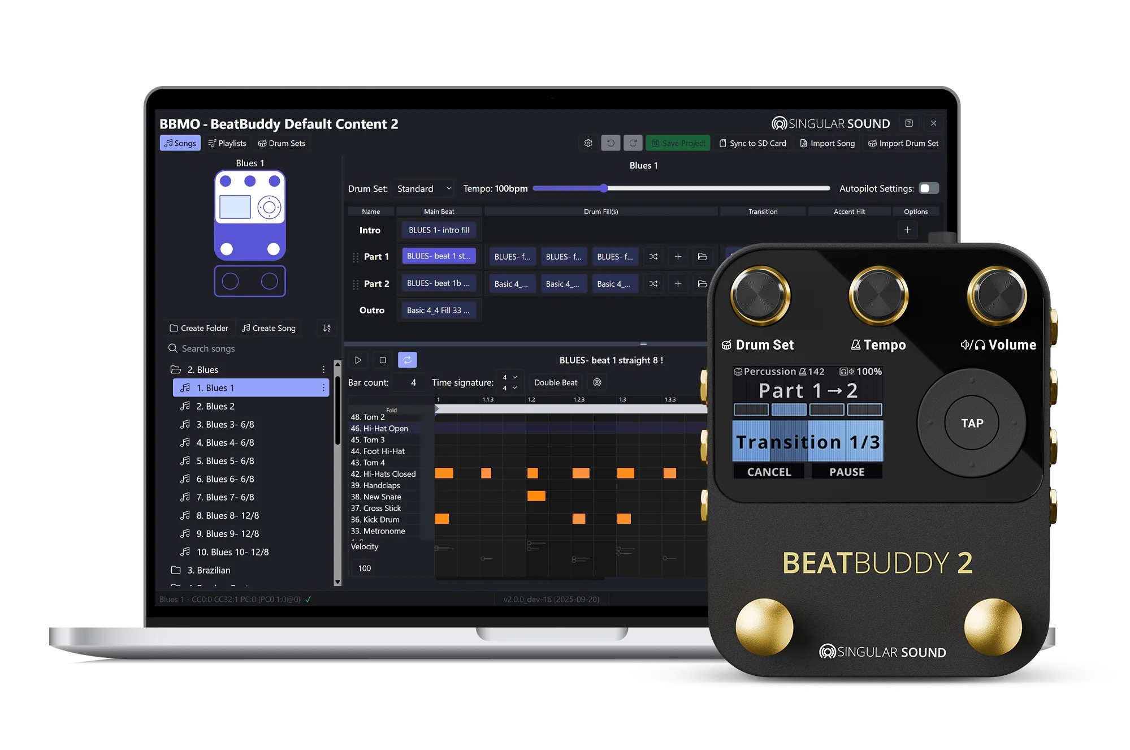Toggle the Double Beat option
This screenshot has width=1130, height=750.
coord(555,382)
